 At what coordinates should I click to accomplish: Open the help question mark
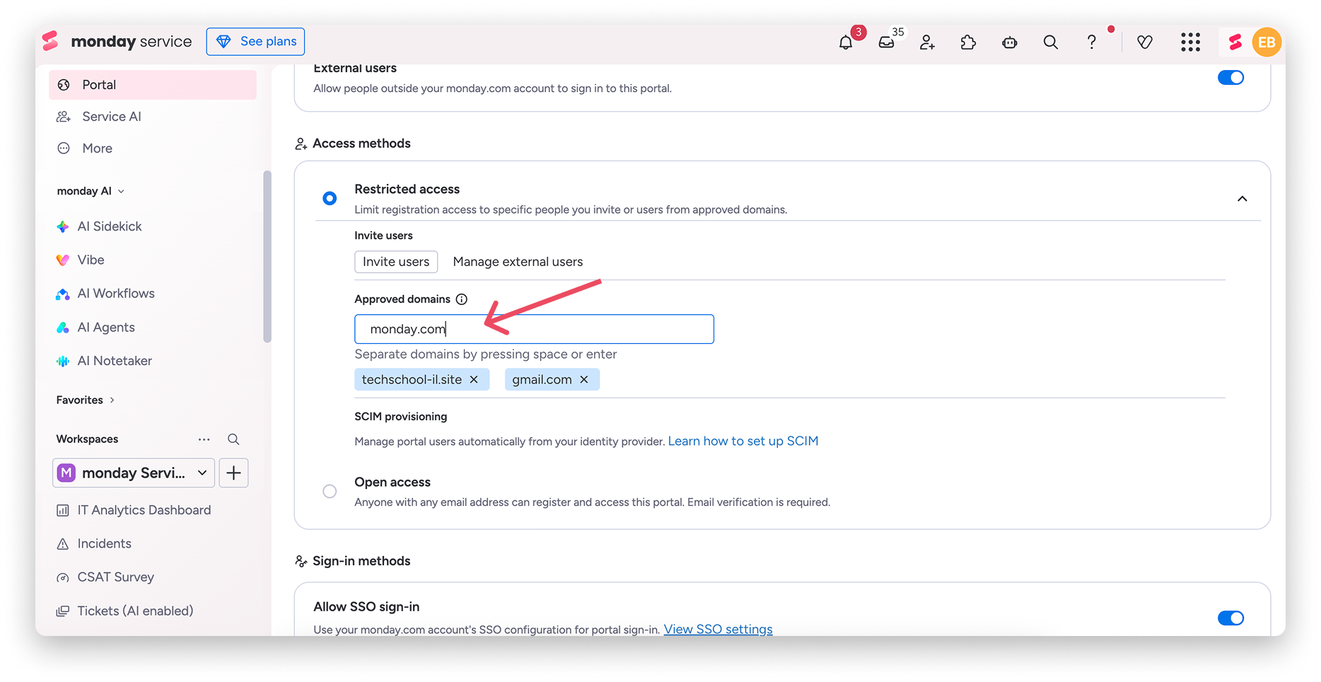1092,42
